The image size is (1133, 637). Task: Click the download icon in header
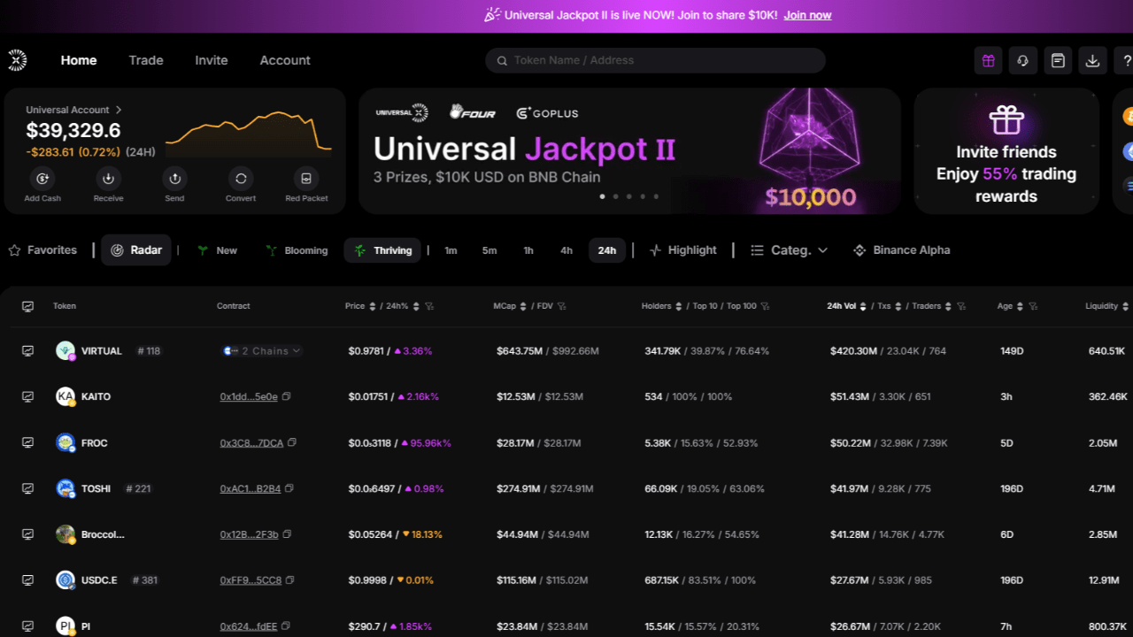click(1092, 60)
